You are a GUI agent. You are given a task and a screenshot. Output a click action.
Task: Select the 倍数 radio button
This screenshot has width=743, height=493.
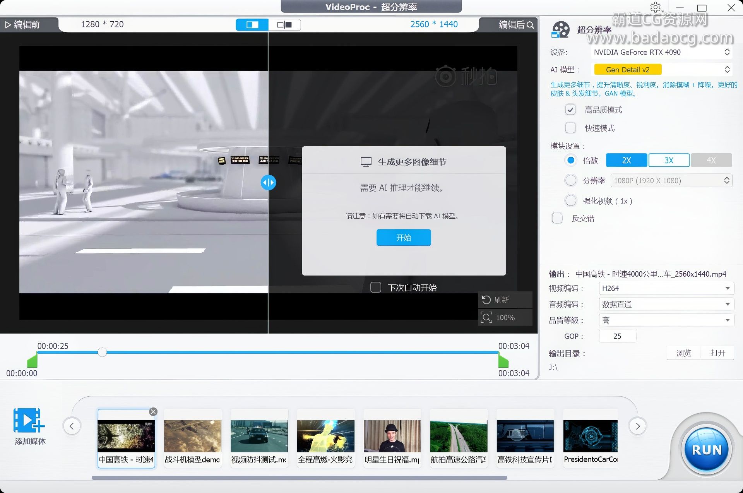click(x=571, y=160)
